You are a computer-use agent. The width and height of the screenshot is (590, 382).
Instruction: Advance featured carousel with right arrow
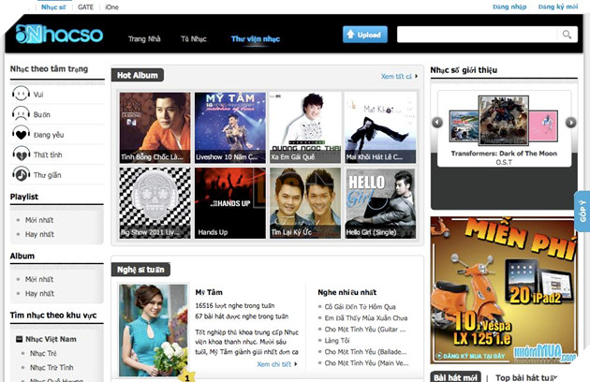click(x=569, y=122)
